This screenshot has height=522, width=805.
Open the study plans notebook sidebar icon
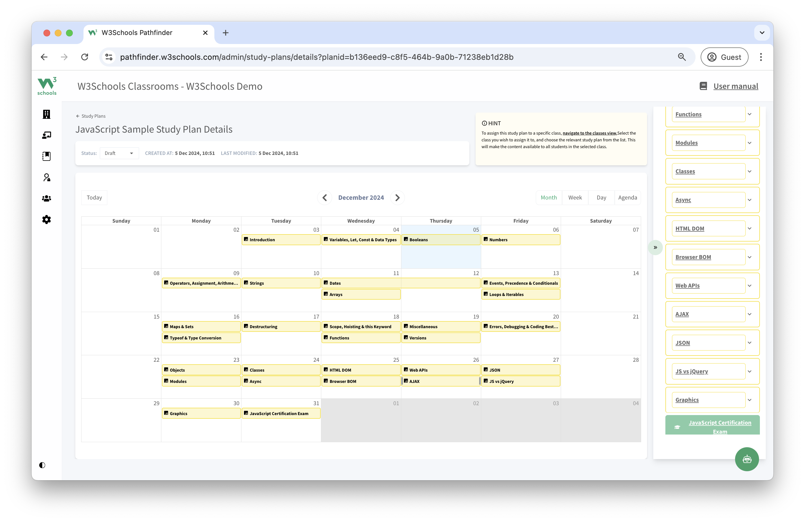[x=46, y=156]
